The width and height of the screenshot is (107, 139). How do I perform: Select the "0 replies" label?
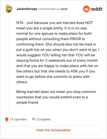(x=44, y=119)
